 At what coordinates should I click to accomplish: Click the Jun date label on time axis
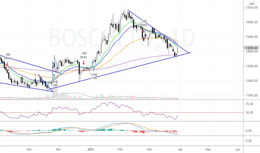[238, 149]
